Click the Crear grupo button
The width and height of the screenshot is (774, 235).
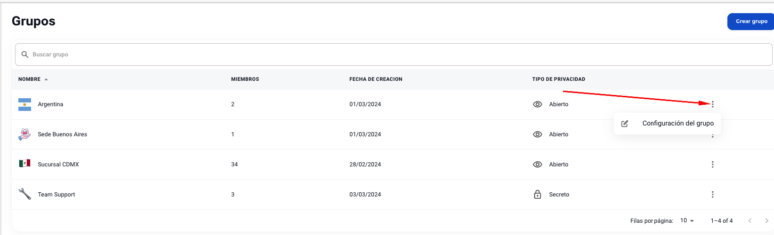[x=751, y=21]
